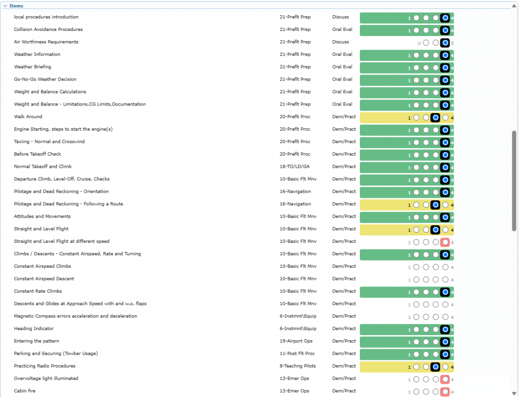The image size is (519, 397).
Task: Click the scrollbar up arrow
Action: pyautogui.click(x=514, y=6)
